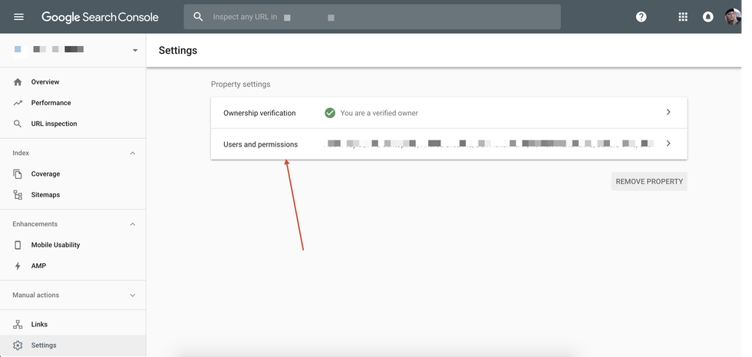Click the Mobile Usability phone icon
This screenshot has width=752, height=357.
pos(18,245)
